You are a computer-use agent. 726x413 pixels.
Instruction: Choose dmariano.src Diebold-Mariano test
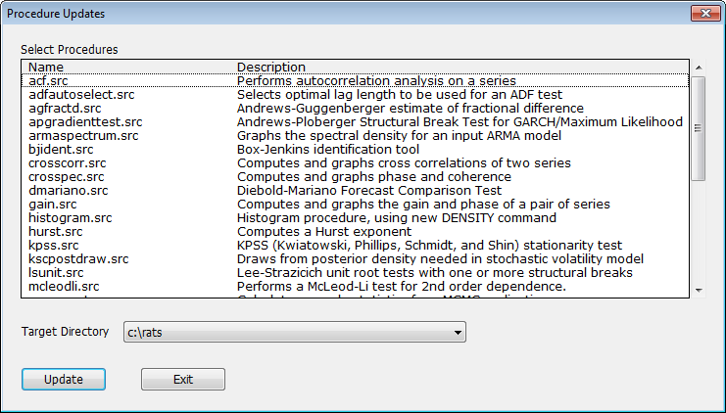click(68, 190)
